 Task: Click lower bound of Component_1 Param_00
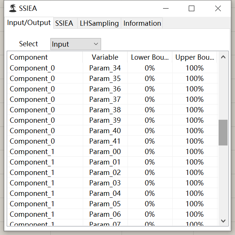150,152
